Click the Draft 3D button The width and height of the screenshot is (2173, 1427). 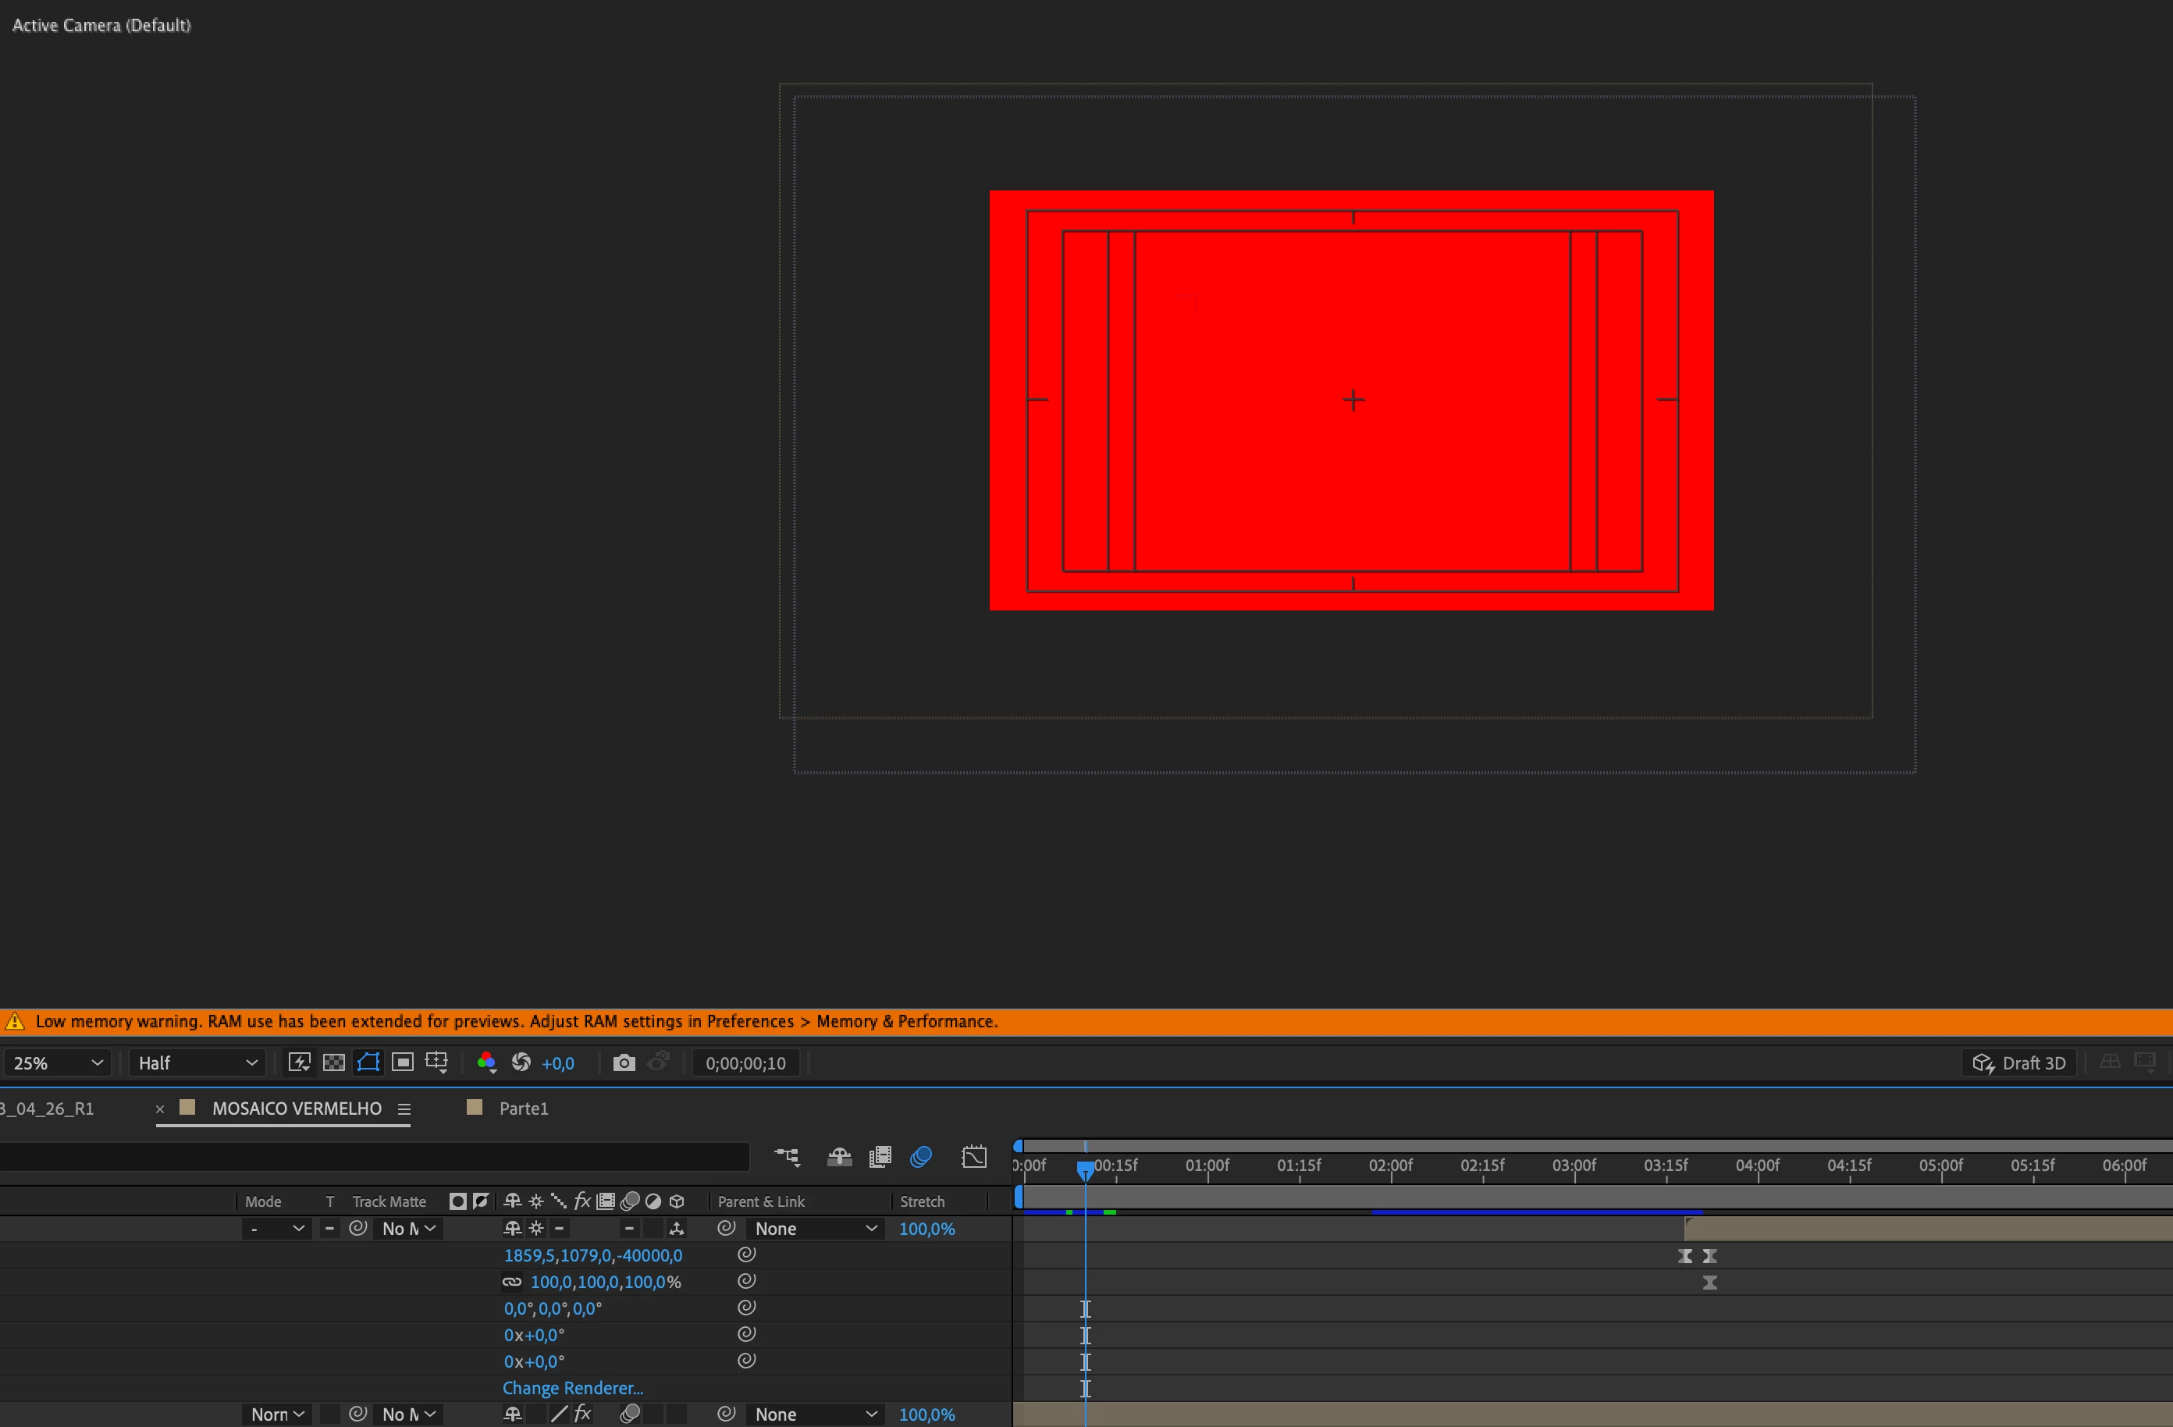click(2019, 1062)
